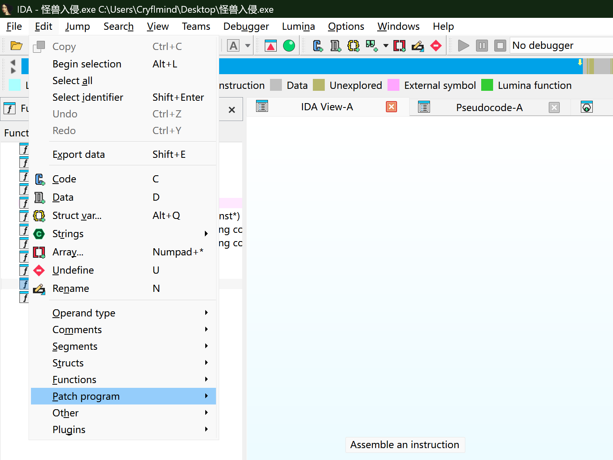This screenshot has width=613, height=460.
Task: Click the Struct var toolbar icon with yellow braces
Action: click(x=353, y=46)
